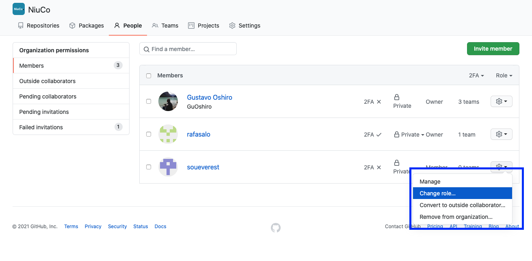Open rafasalo's Private visibility dropdown
Image resolution: width=532 pixels, height=261 pixels.
click(x=409, y=135)
